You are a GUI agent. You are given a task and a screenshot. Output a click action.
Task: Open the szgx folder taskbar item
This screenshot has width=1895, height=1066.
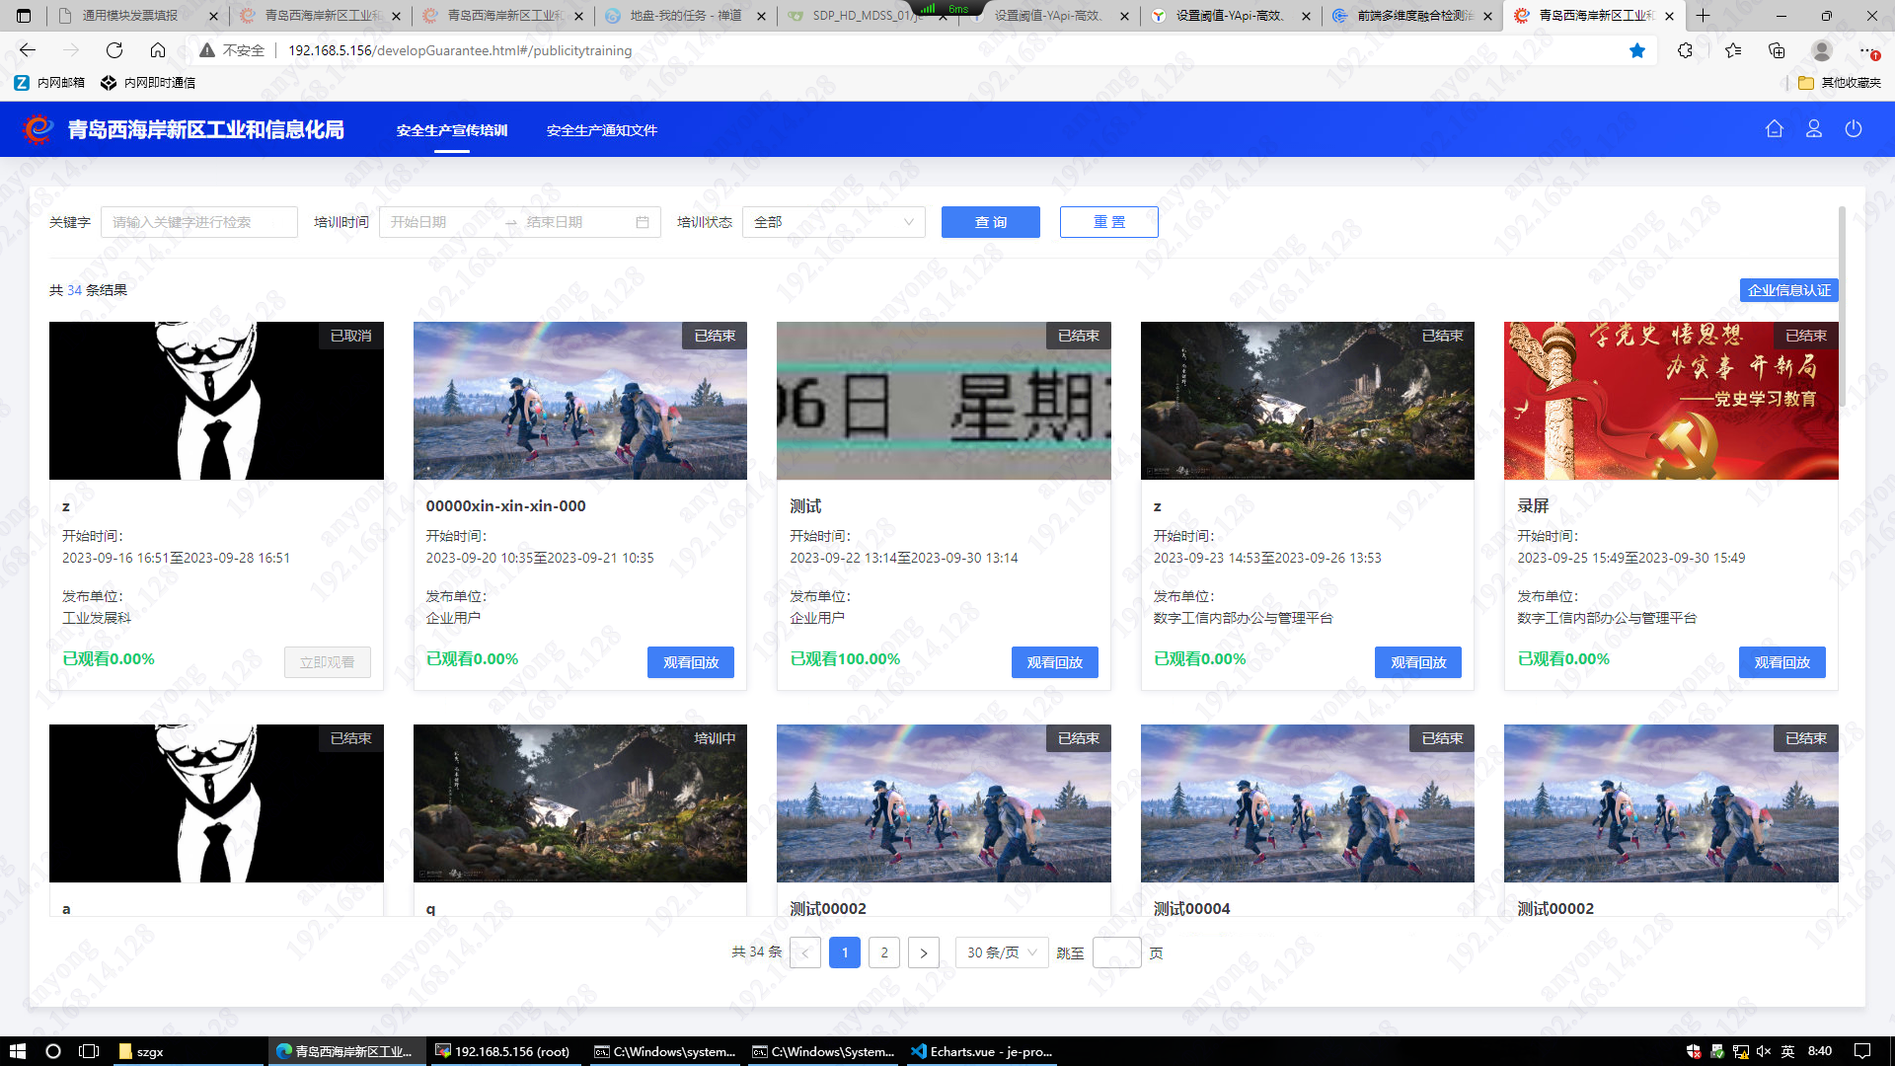188,1051
